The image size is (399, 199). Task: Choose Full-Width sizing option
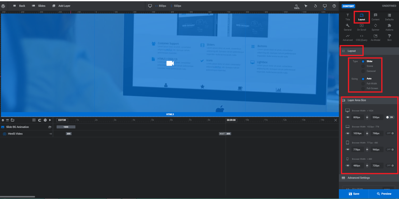click(363, 84)
